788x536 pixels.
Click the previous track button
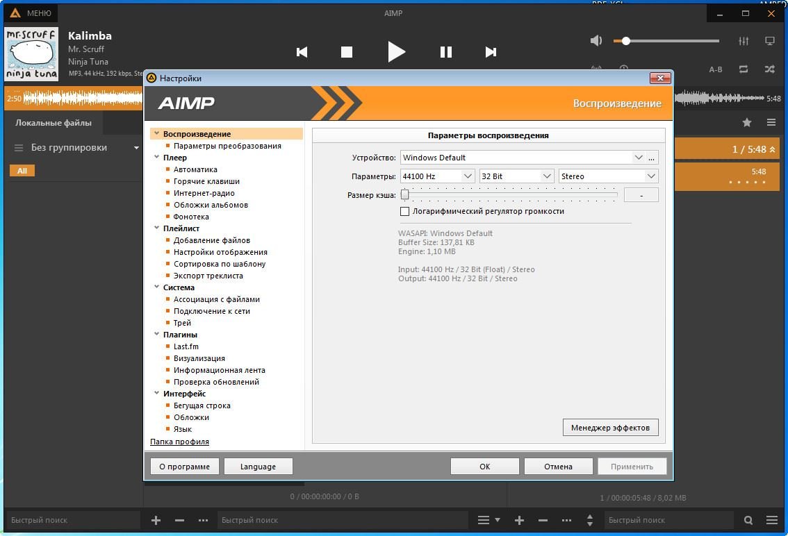click(x=302, y=52)
